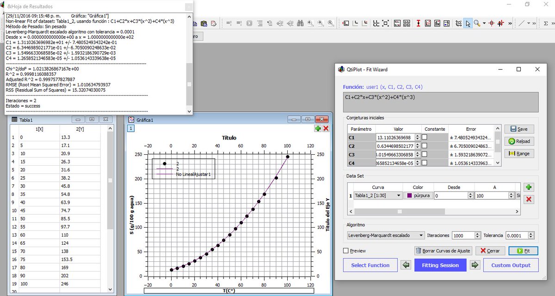Click the binoculars find icon

[x=300, y=23]
